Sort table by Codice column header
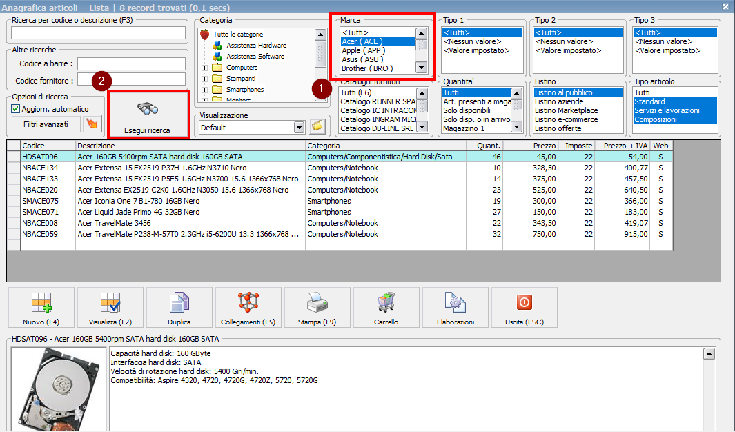The width and height of the screenshot is (735, 432). [x=48, y=146]
